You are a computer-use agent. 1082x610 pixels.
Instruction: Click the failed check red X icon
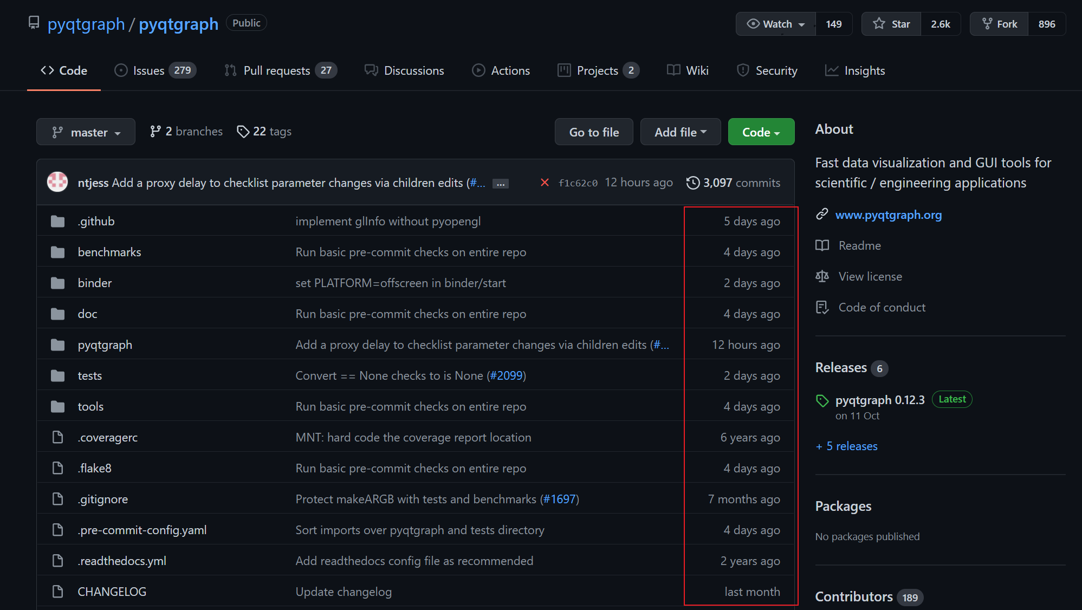point(545,183)
